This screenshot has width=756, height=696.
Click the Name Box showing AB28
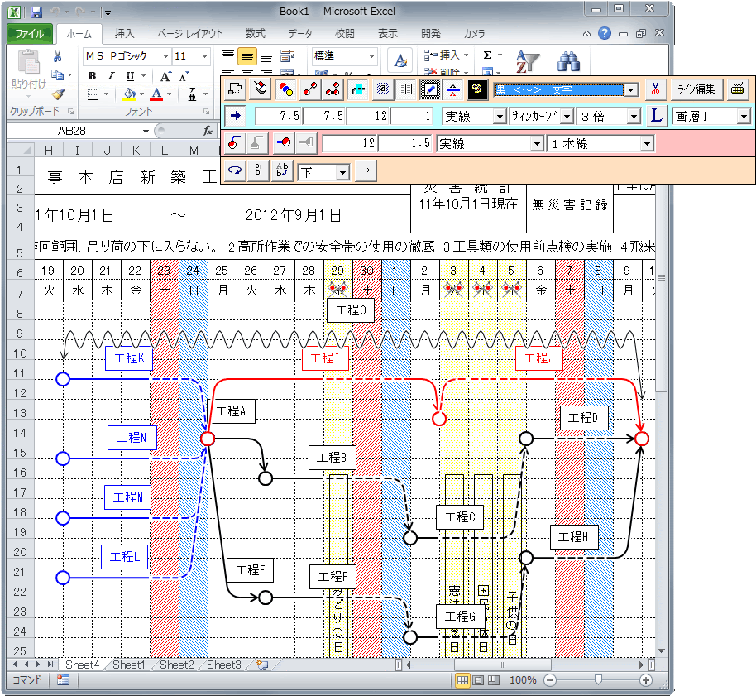pos(72,131)
